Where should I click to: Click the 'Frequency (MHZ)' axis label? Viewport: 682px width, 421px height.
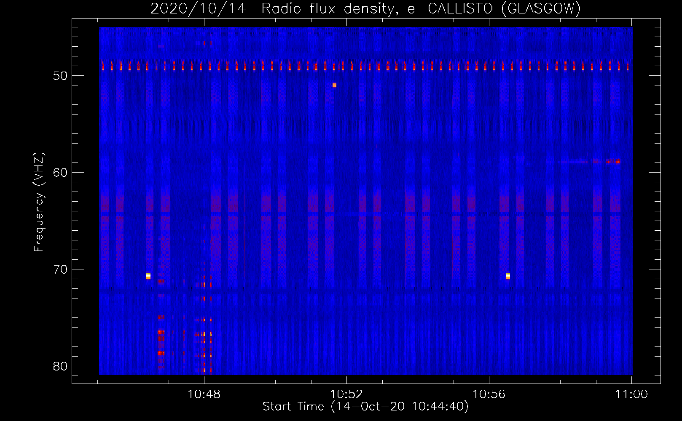39,202
